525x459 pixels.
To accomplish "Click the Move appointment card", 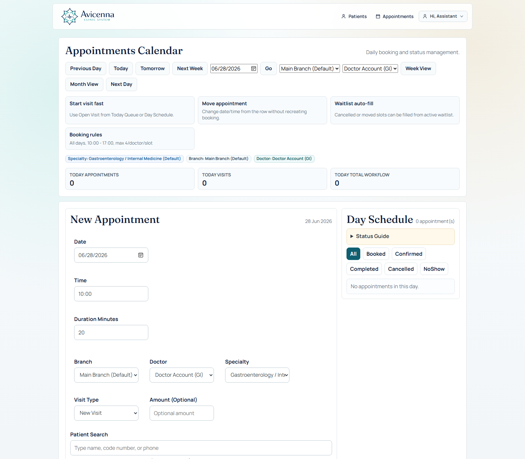I will (x=262, y=110).
